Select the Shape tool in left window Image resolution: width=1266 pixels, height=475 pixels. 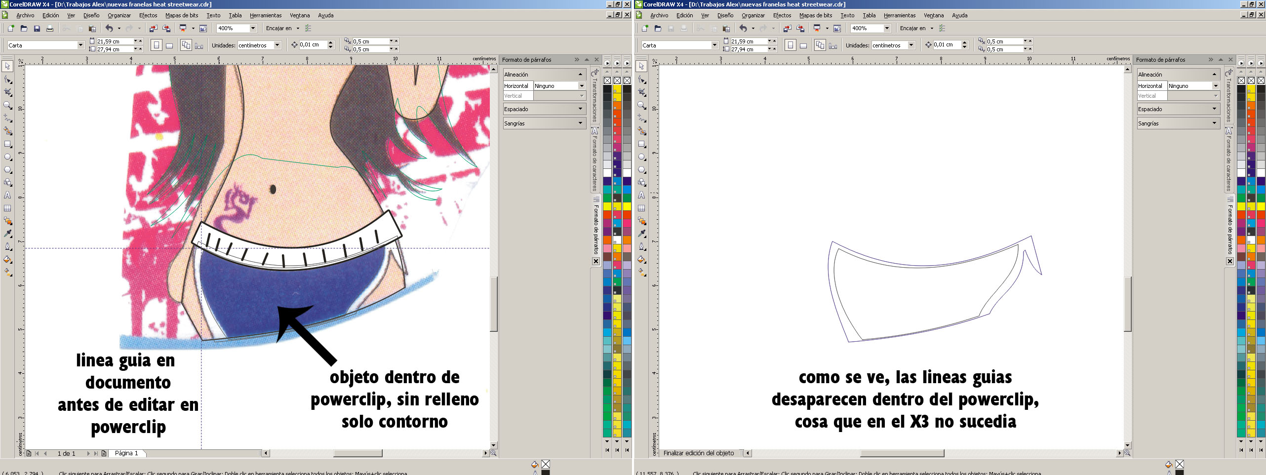click(x=7, y=79)
